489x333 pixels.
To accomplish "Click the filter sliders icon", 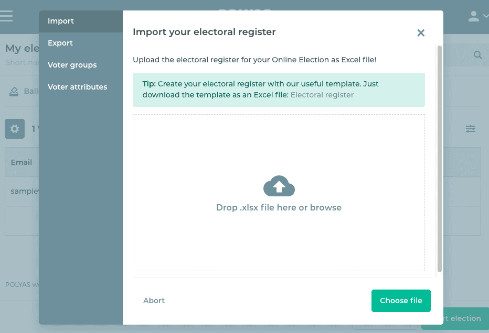I will coord(471,129).
